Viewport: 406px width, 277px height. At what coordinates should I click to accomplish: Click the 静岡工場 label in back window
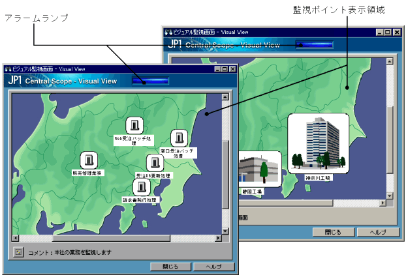tap(252, 192)
